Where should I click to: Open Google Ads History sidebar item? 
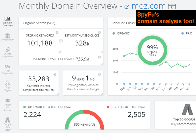(7, 124)
